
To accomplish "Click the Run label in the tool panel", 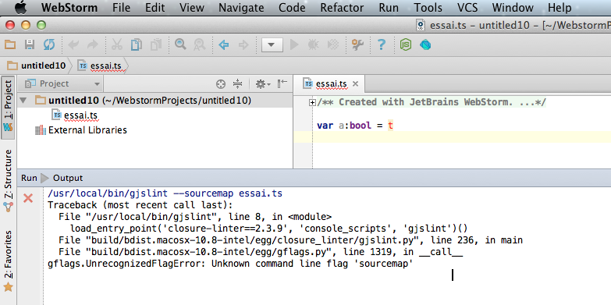I will [x=29, y=178].
